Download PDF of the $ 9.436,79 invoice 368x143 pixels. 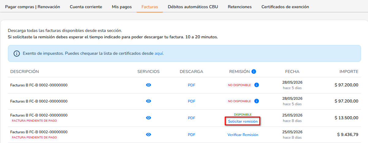(191, 134)
